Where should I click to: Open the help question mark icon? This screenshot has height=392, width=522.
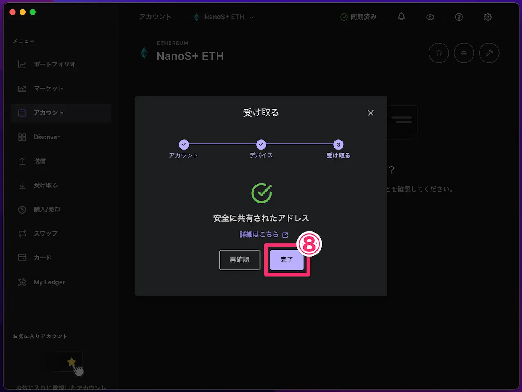point(459,17)
